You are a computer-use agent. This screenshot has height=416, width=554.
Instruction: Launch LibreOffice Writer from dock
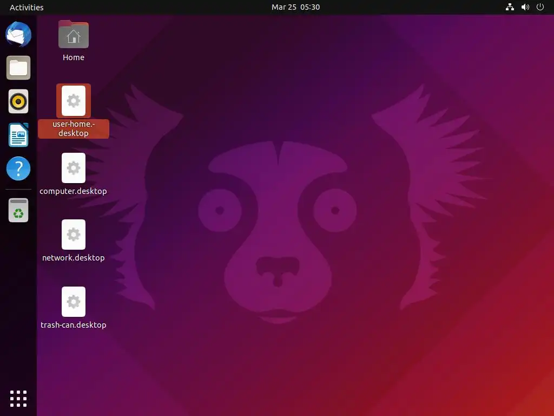(18, 135)
